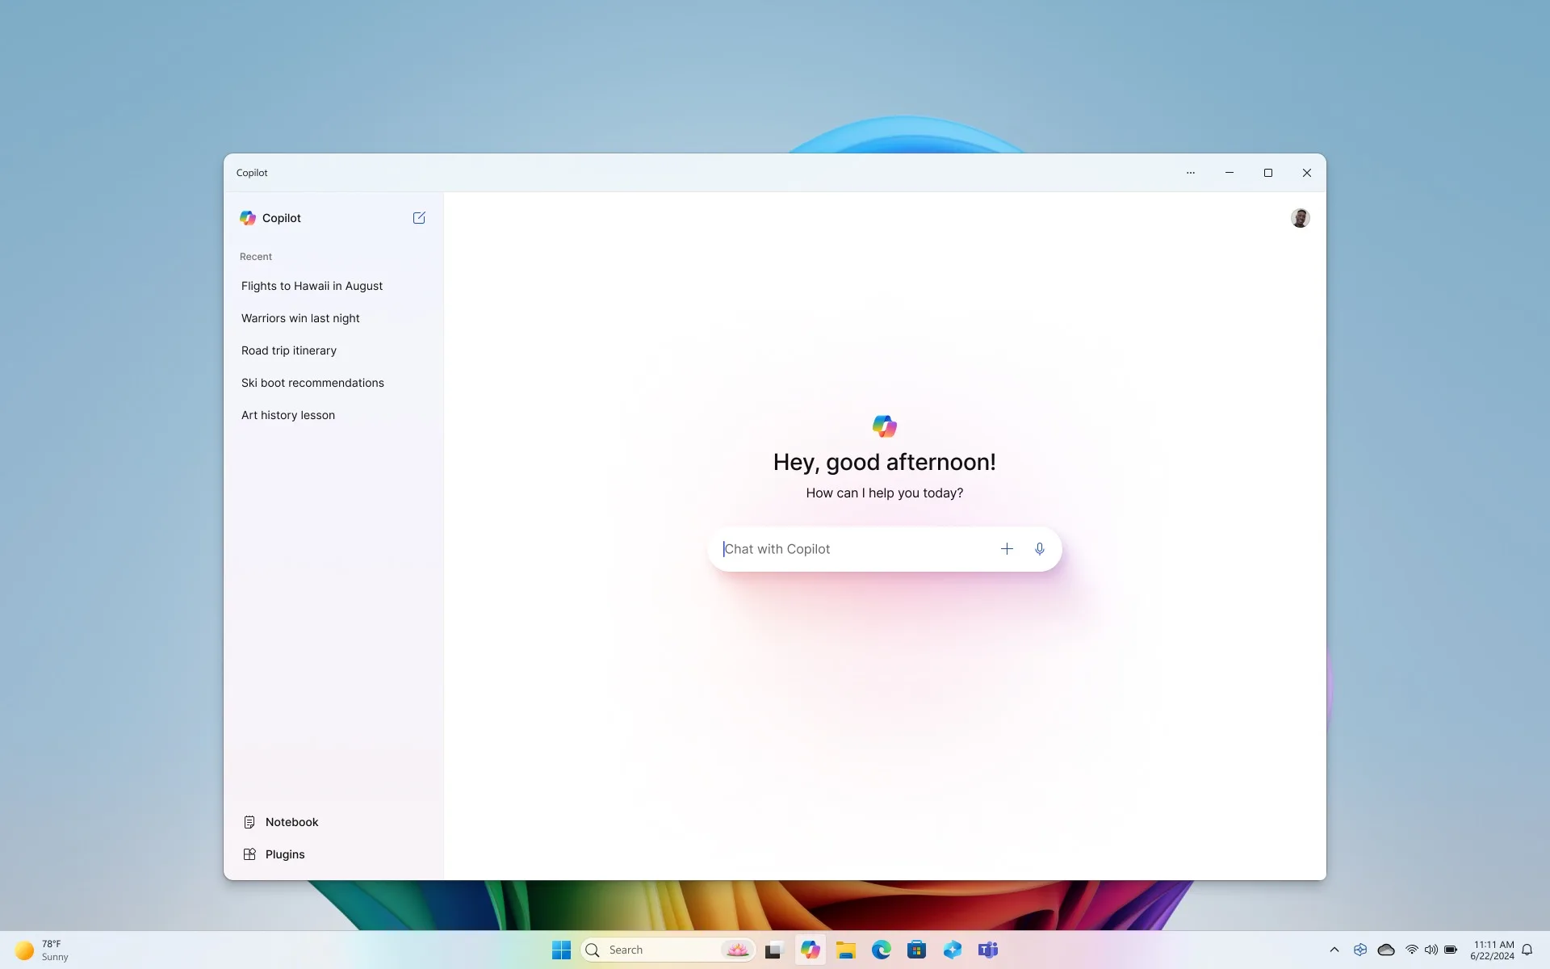Click user profile avatar top right
This screenshot has width=1550, height=969.
point(1299,216)
